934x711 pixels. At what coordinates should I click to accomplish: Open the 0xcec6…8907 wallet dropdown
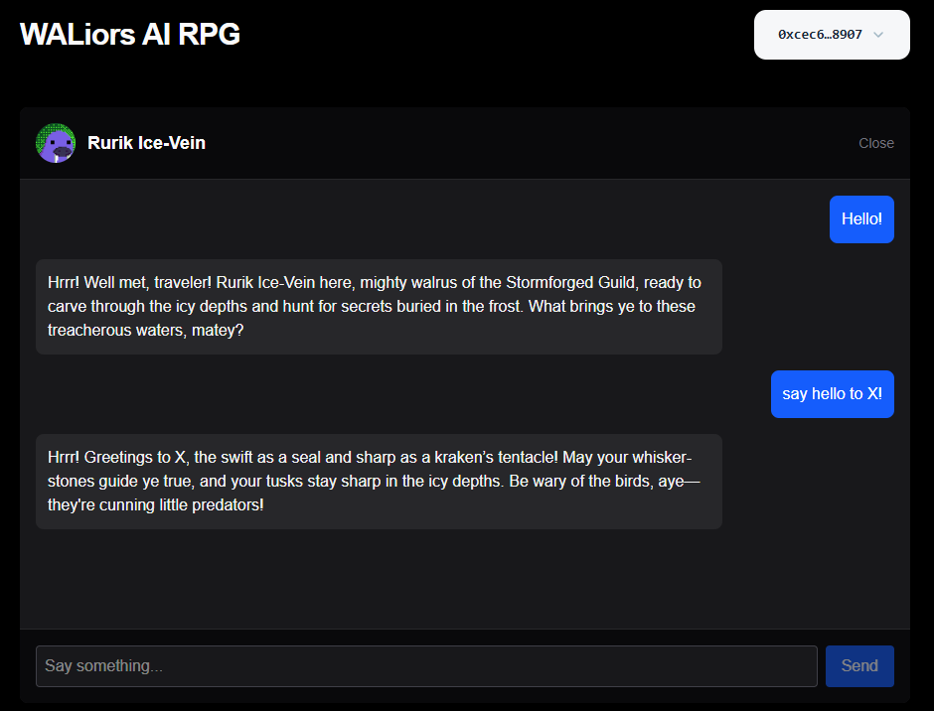[832, 35]
